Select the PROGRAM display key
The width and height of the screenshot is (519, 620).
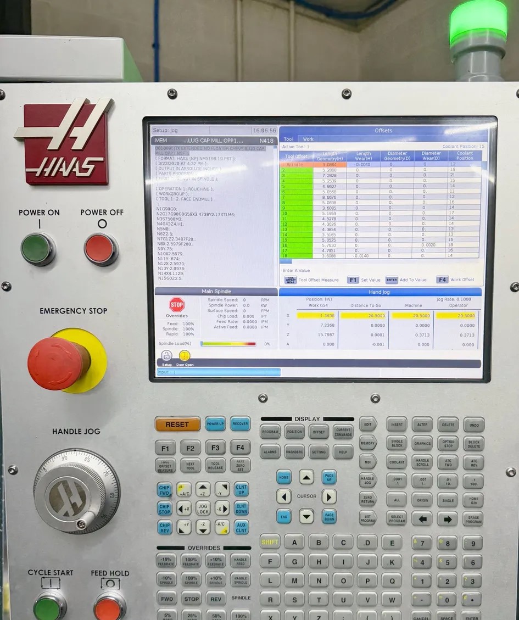(x=270, y=432)
